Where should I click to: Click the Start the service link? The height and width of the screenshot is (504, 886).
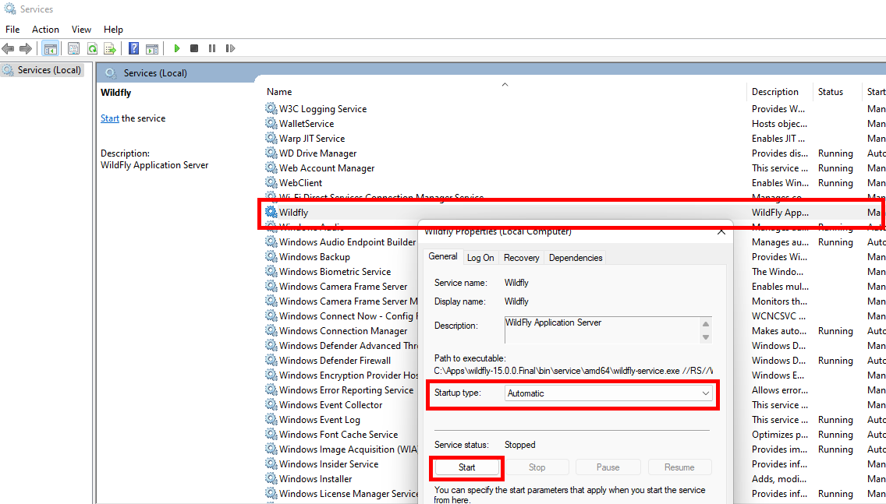[110, 118]
